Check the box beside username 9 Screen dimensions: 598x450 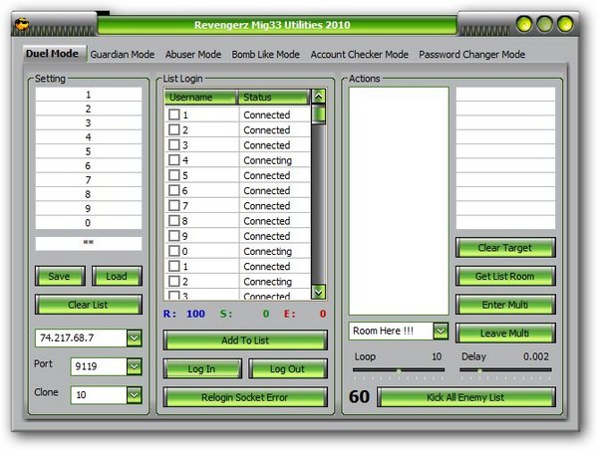point(173,236)
